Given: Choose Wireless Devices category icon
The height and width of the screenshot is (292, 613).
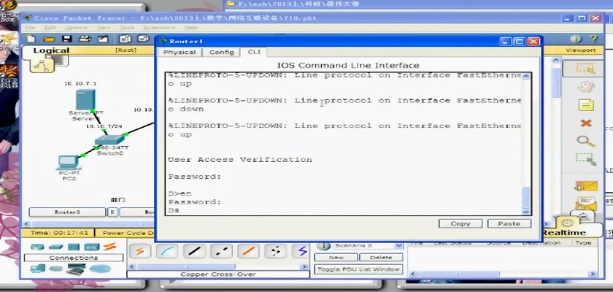Looking at the screenshot, I should pos(92,247).
